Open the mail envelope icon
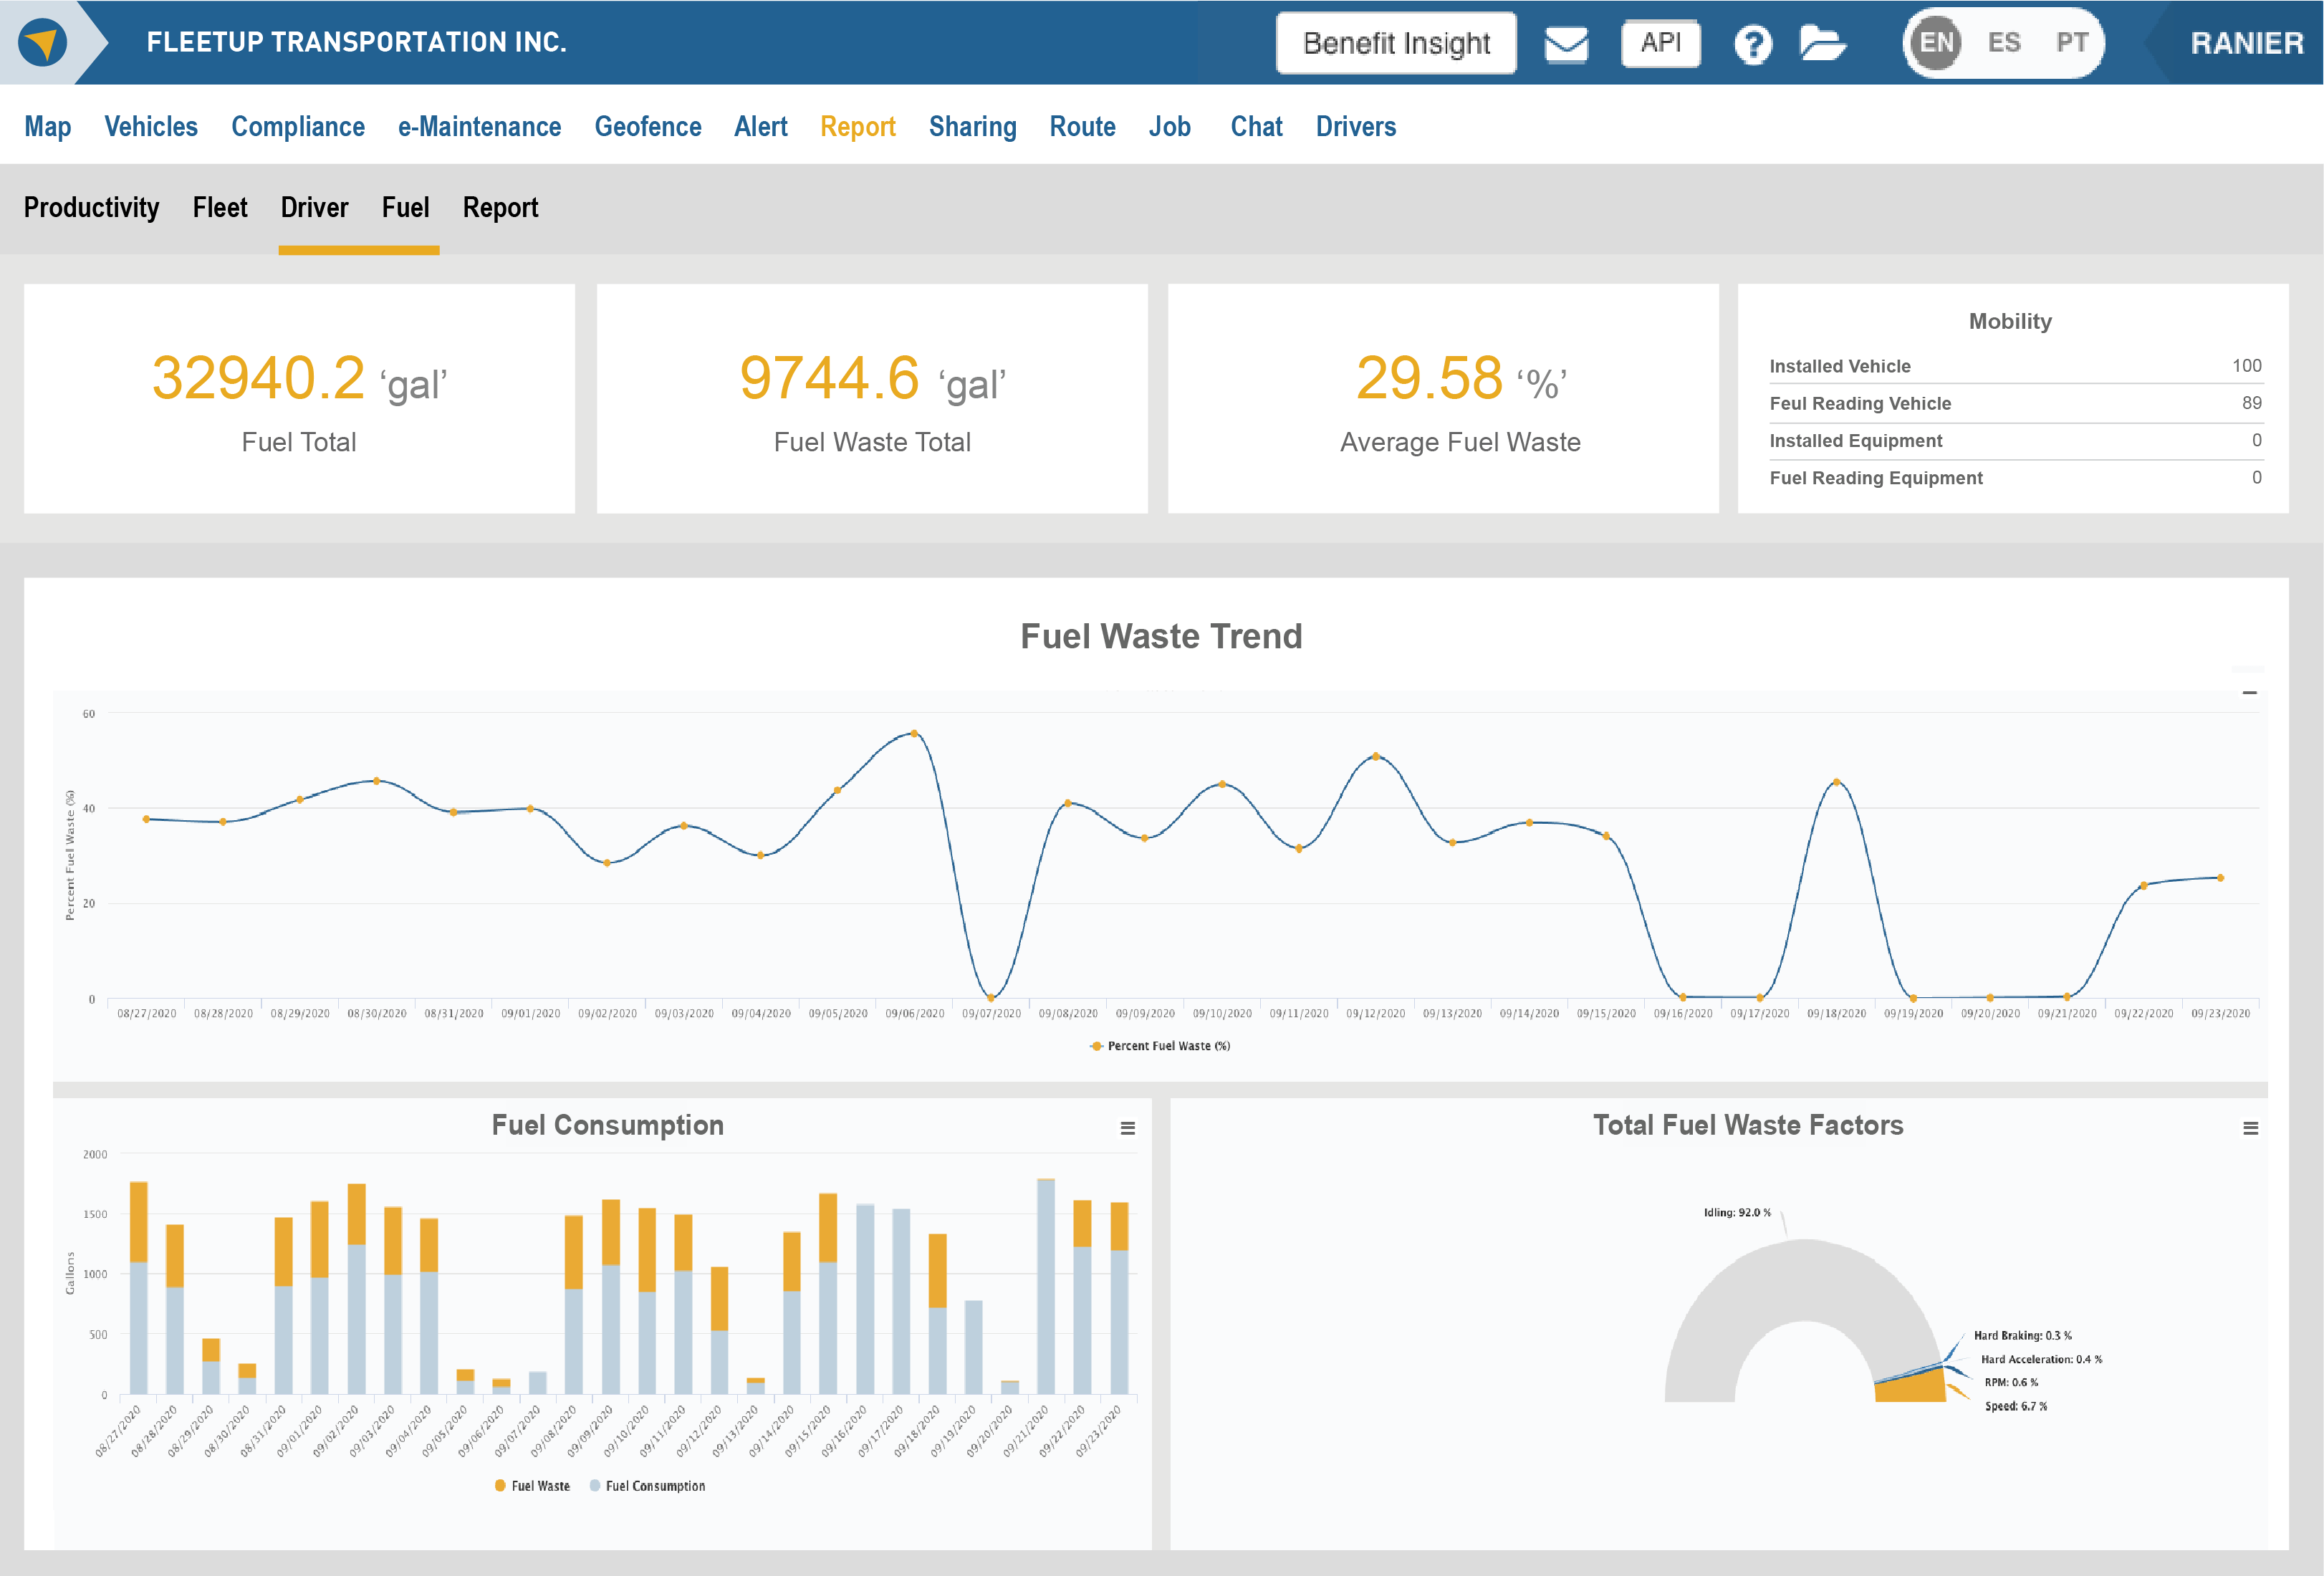 point(1565,44)
